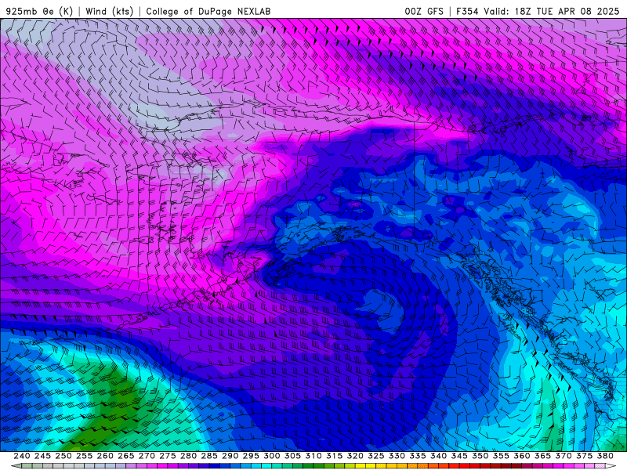Click the "00Z GFS" model run text
Image resolution: width=627 pixels, height=470 pixels.
click(424, 11)
